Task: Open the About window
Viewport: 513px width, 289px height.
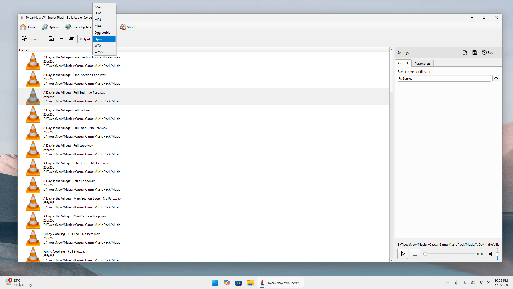Action: [x=128, y=27]
